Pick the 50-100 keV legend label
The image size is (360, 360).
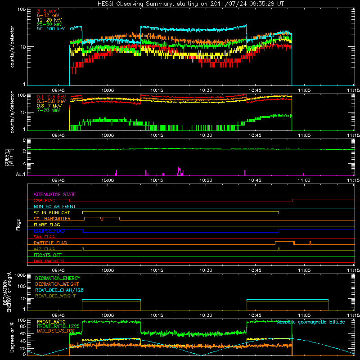click(51, 29)
